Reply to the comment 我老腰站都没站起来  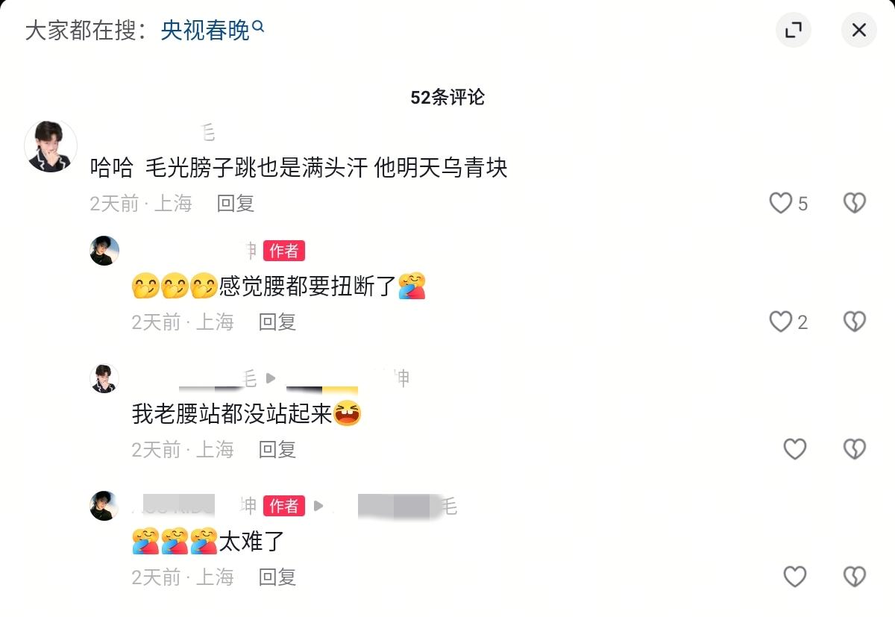277,448
